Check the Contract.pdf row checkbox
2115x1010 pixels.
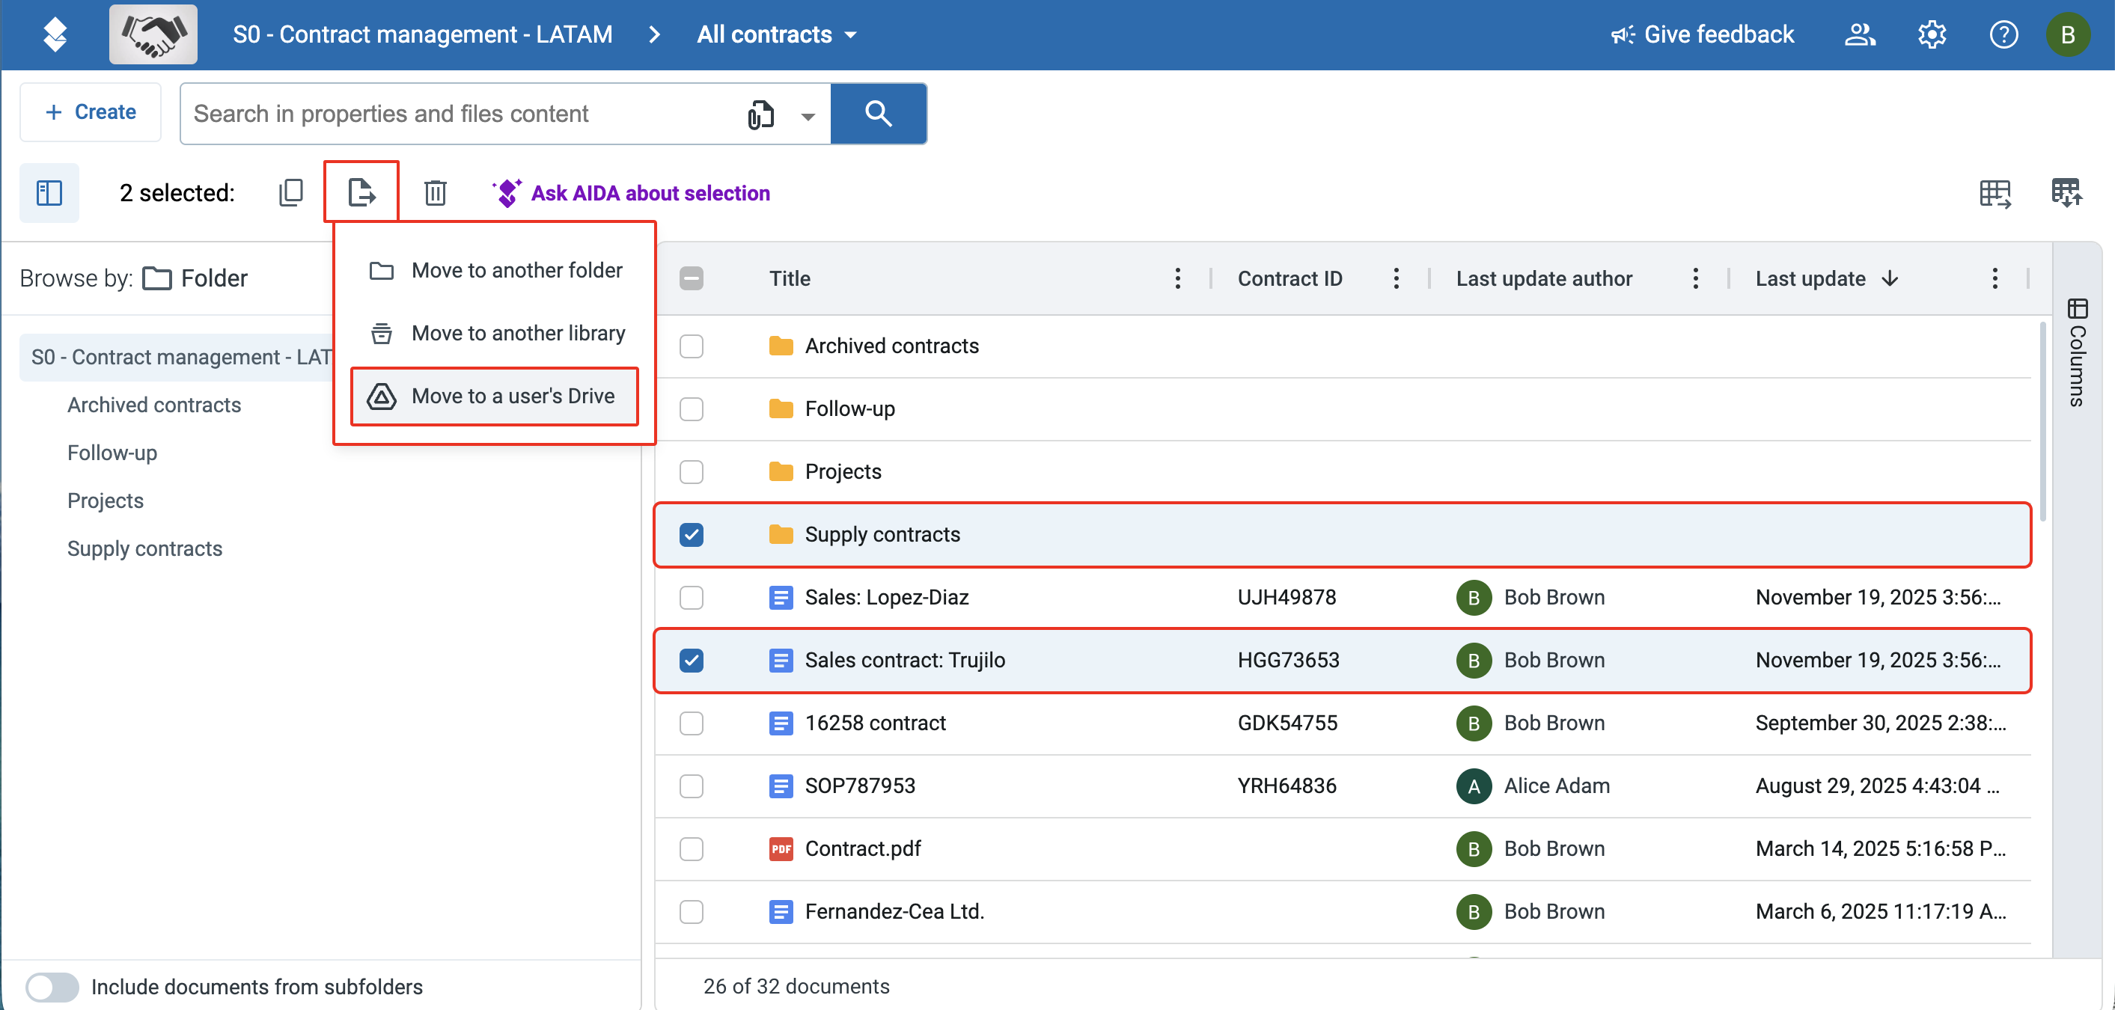pyautogui.click(x=692, y=848)
